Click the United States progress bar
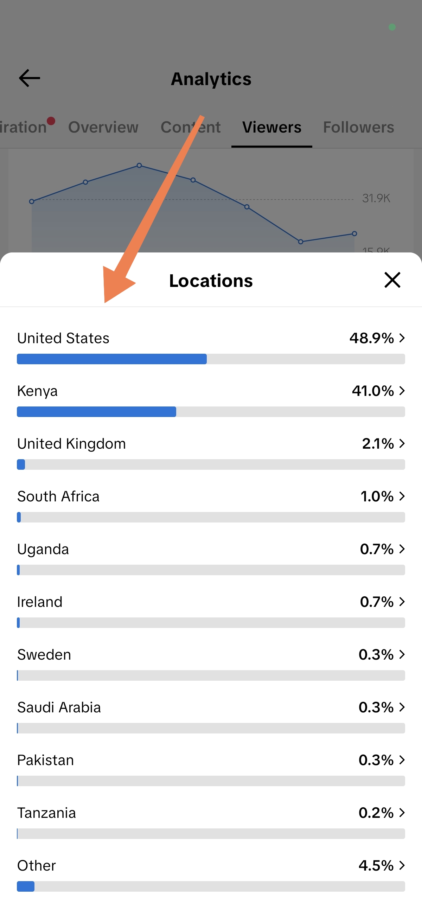 click(211, 359)
